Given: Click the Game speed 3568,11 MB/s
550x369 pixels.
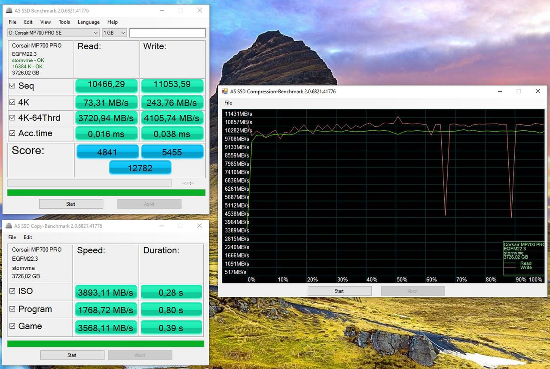Looking at the screenshot, I should (x=106, y=328).
